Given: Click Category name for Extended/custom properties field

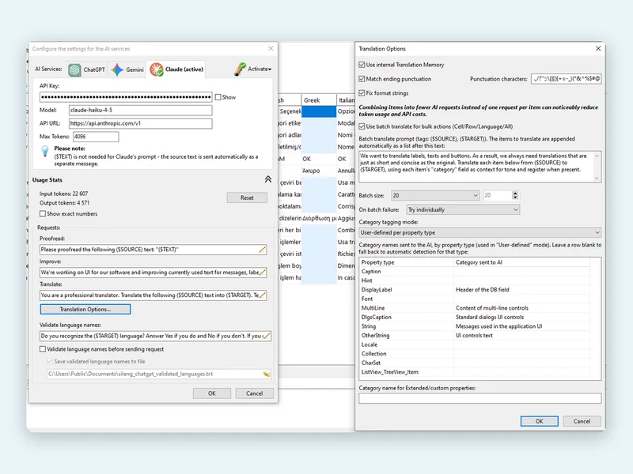Looking at the screenshot, I should [480, 398].
